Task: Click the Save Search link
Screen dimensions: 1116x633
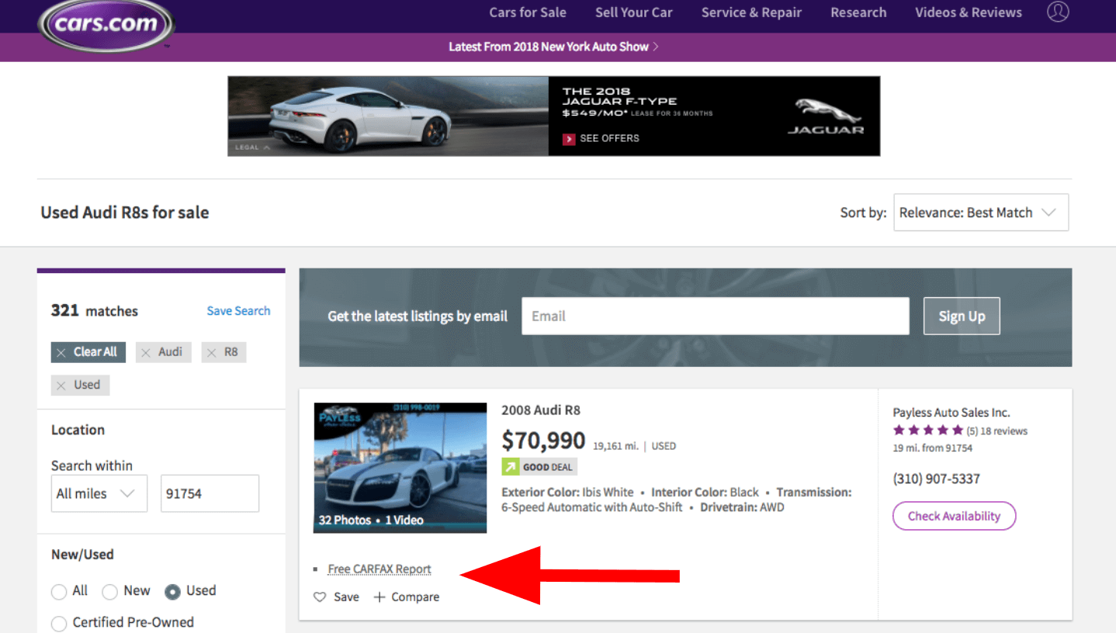Action: tap(238, 311)
